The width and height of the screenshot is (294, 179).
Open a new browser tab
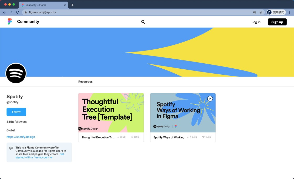[72, 5]
